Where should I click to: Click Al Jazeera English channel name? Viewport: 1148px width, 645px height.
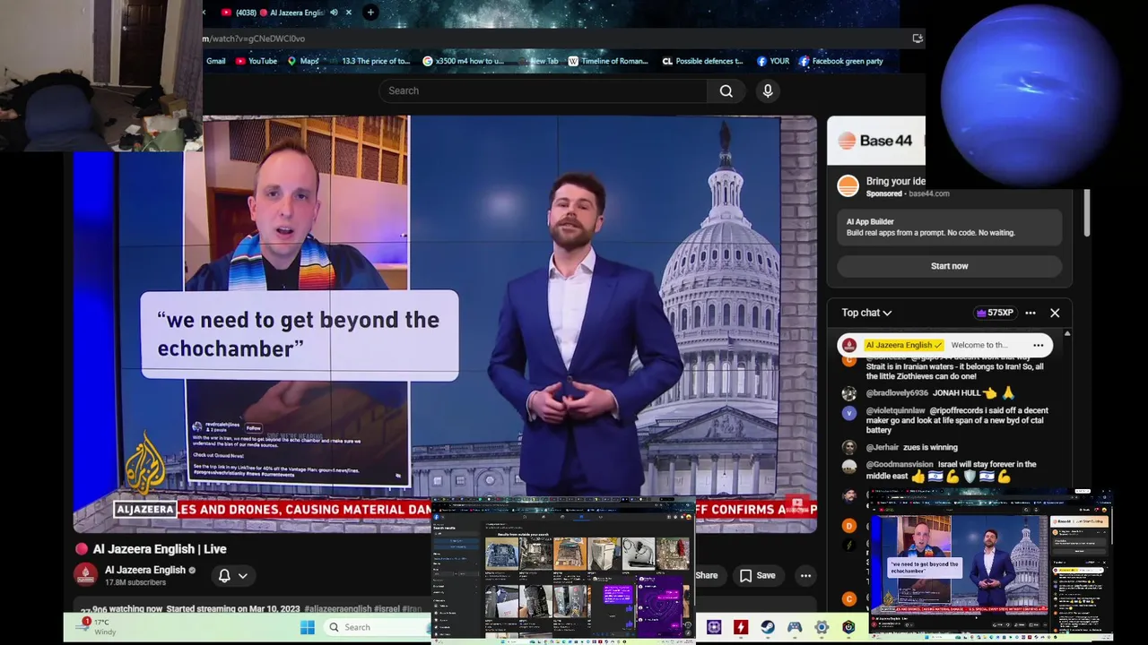coord(144,570)
